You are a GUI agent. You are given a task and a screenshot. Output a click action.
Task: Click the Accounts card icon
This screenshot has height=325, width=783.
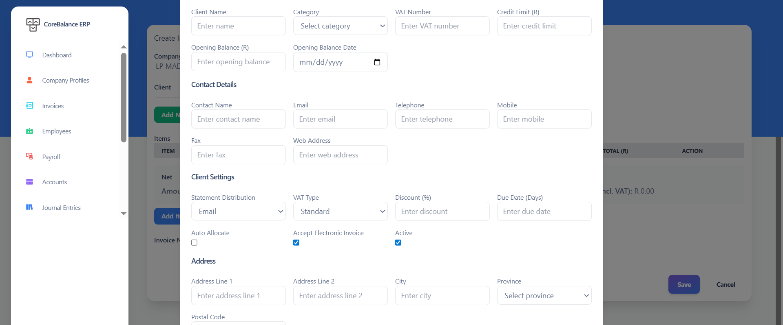pyautogui.click(x=29, y=182)
